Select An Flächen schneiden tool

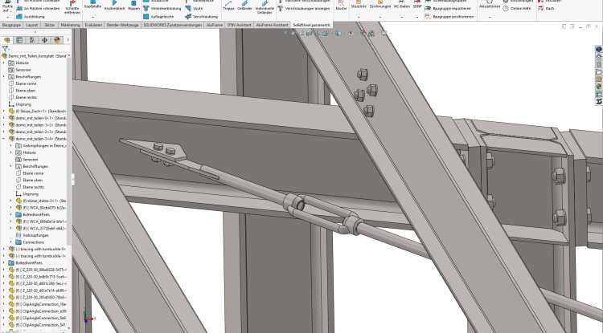tap(38, 9)
